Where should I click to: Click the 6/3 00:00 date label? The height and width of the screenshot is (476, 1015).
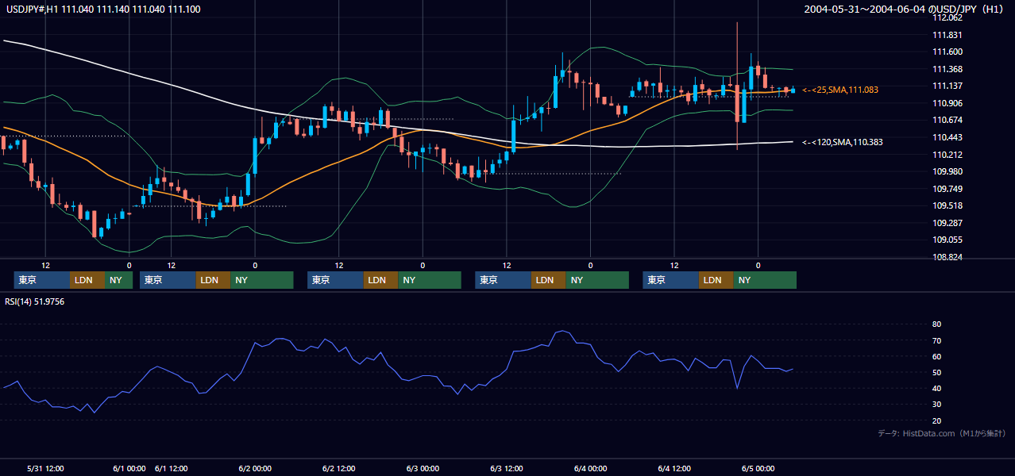click(423, 469)
